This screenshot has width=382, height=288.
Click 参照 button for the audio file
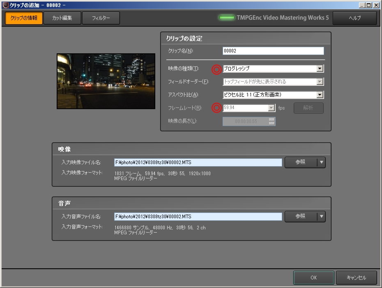[x=301, y=216]
